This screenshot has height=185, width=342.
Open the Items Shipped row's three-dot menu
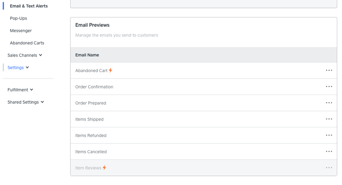pyautogui.click(x=329, y=119)
